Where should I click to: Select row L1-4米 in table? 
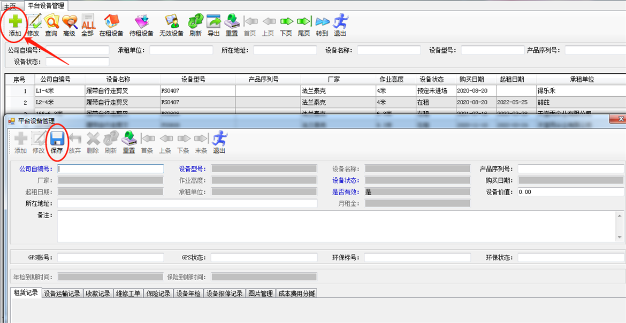315,90
